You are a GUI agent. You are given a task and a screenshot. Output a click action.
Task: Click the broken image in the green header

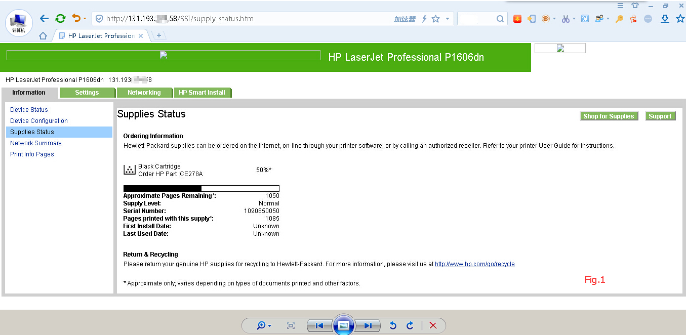[164, 55]
